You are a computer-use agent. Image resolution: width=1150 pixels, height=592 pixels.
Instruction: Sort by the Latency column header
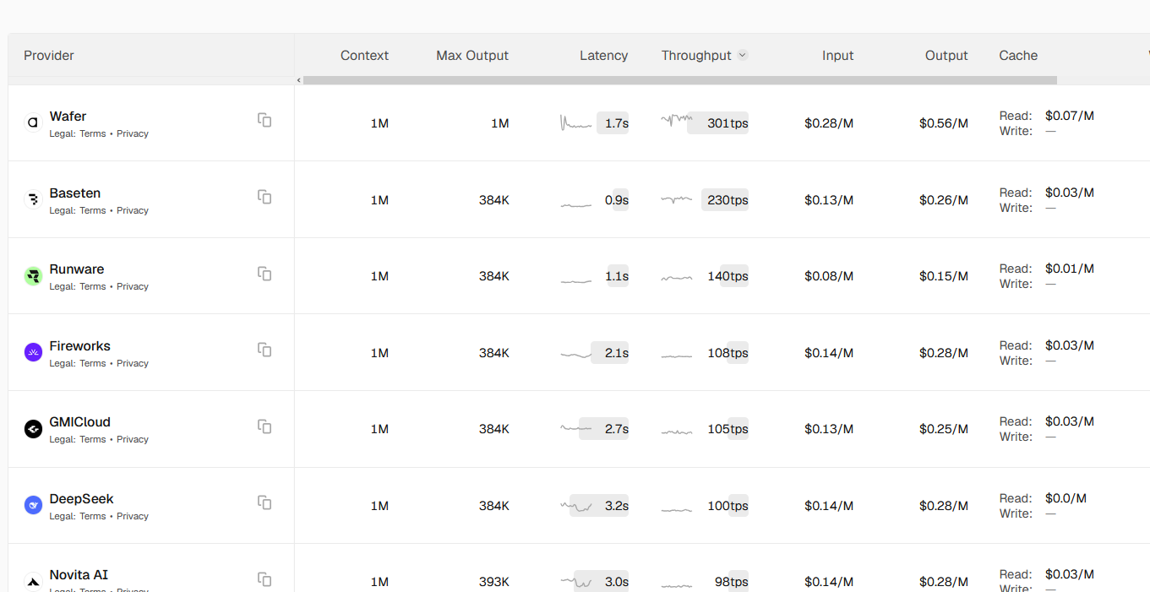(x=603, y=55)
